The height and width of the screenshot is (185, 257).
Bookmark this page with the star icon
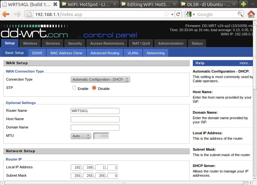(x=166, y=14)
